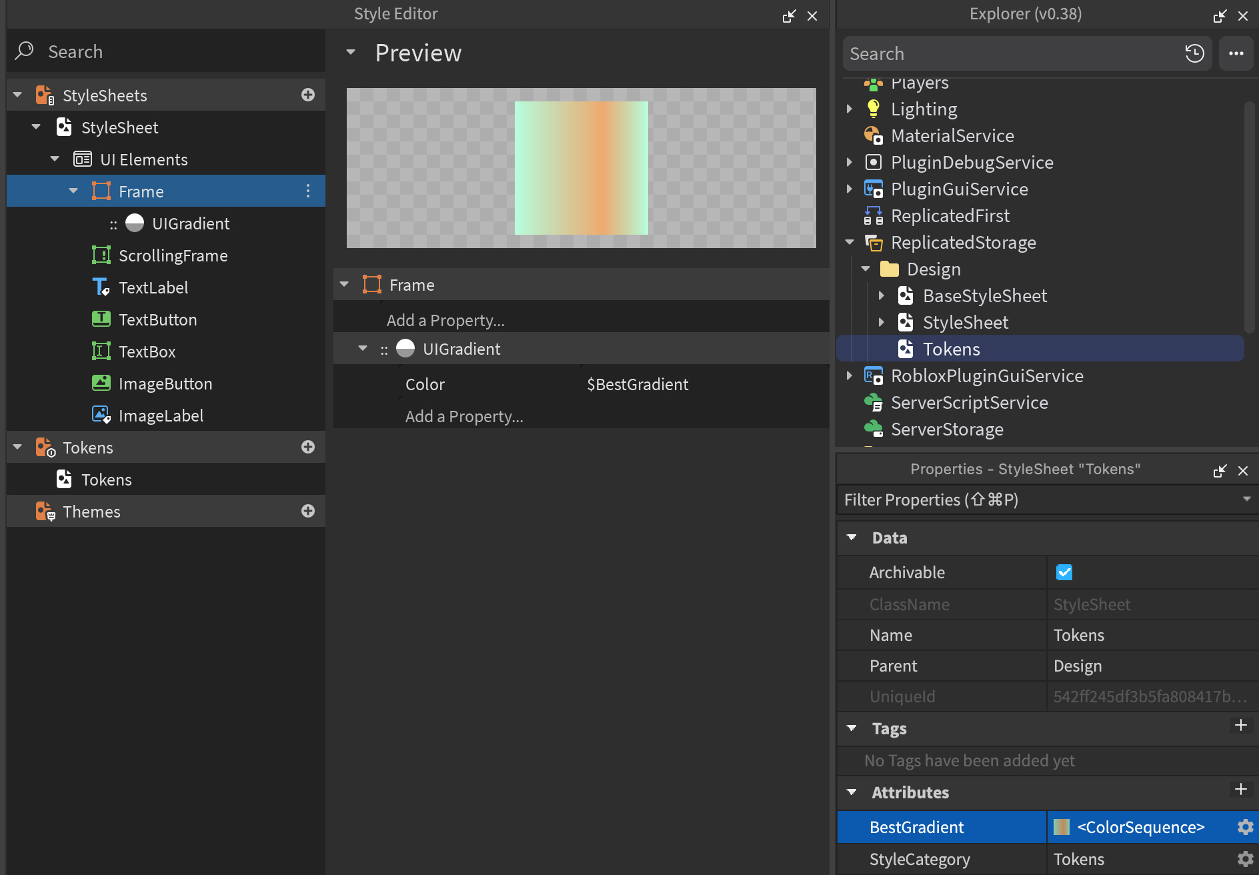1259x875 pixels.
Task: Undock the Properties panel pop-out icon
Action: pyautogui.click(x=1220, y=471)
